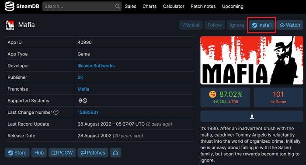Click the App Type value Game

coord(84,54)
